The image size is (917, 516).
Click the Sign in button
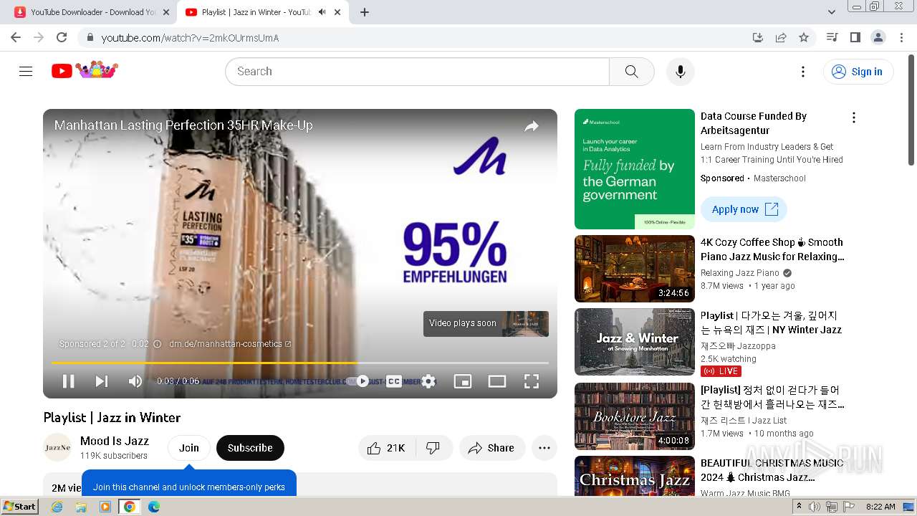858,72
